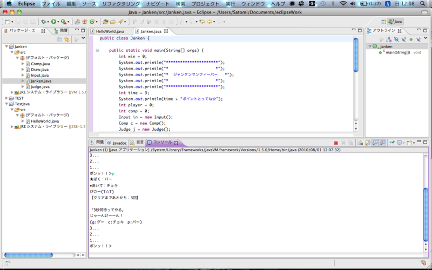Click the Pin Console icon
The image size is (432, 270).
392,143
